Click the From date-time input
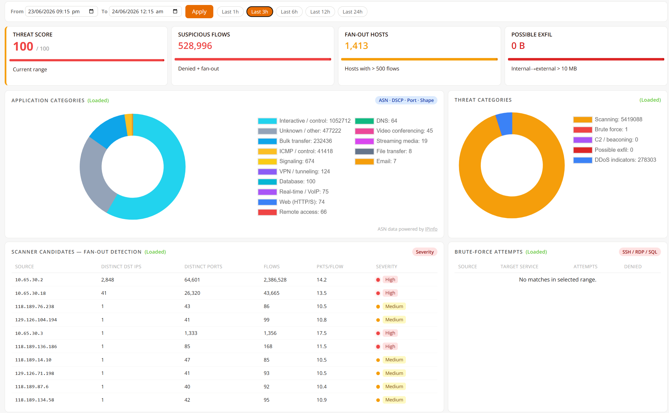The height and width of the screenshot is (413, 669). pyautogui.click(x=61, y=11)
